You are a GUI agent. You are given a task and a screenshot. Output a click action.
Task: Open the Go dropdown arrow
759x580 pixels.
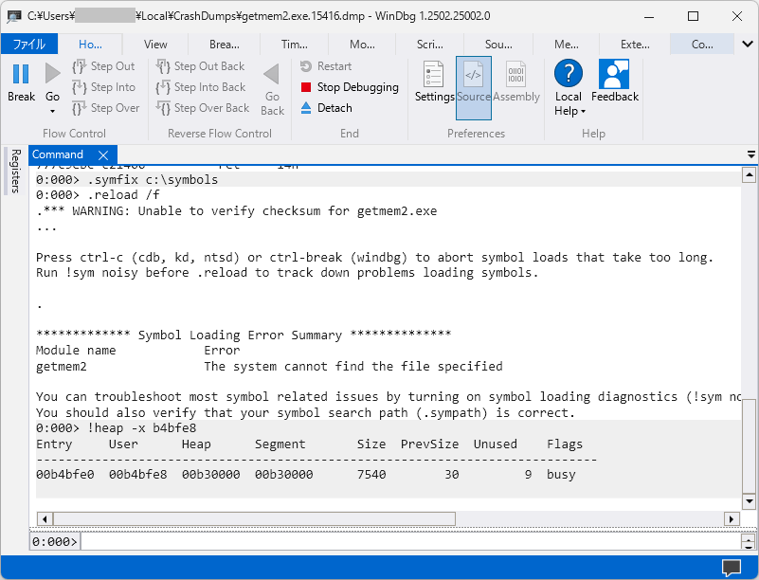pos(52,112)
